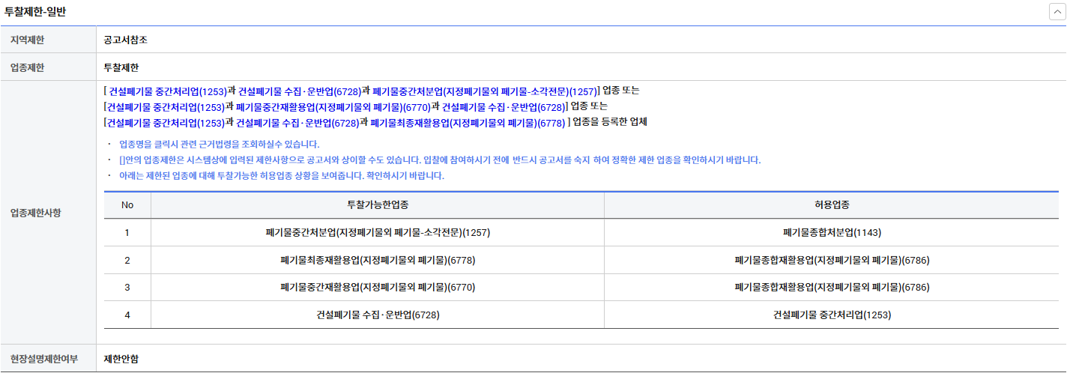
Task: Open 건설폐기물 수집·운반업(6728) link on third bracket line
Action: pos(297,122)
